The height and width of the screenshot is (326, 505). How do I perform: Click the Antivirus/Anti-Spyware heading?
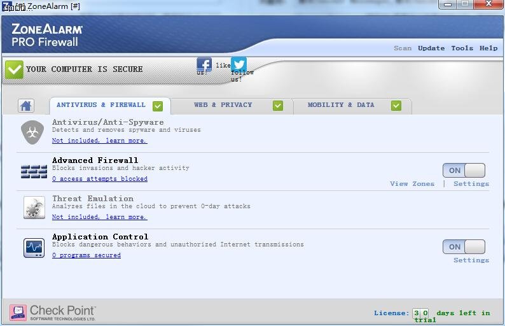pyautogui.click(x=108, y=122)
